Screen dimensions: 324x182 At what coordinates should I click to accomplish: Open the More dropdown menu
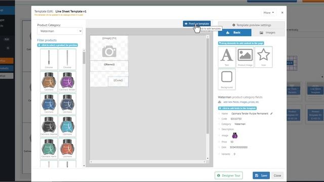(x=268, y=13)
